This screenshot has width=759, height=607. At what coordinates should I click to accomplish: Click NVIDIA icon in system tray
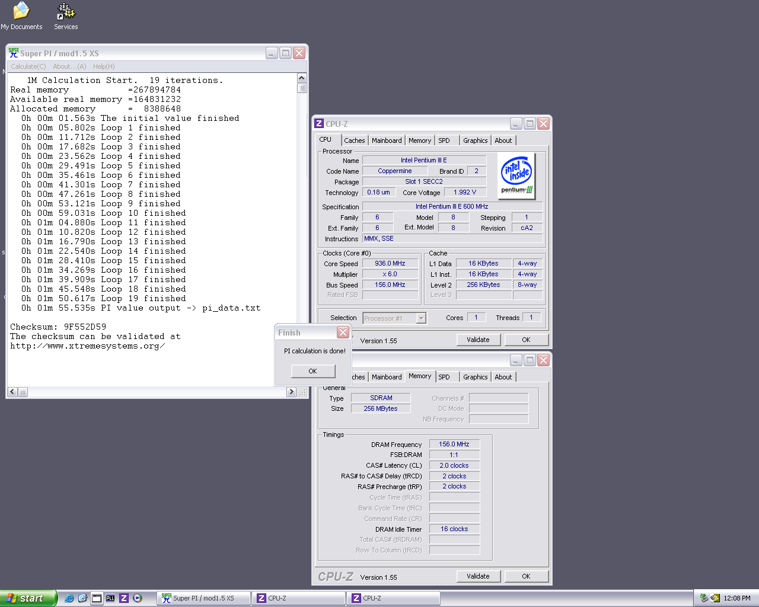(715, 598)
